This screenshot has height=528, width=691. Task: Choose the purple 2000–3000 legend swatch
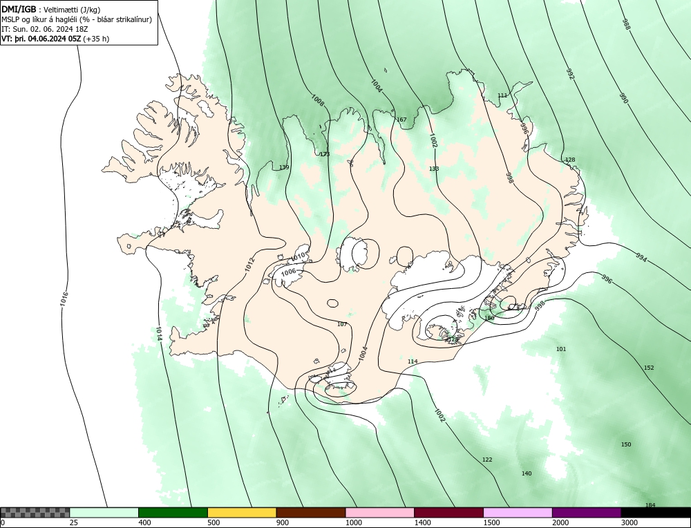[587, 512]
